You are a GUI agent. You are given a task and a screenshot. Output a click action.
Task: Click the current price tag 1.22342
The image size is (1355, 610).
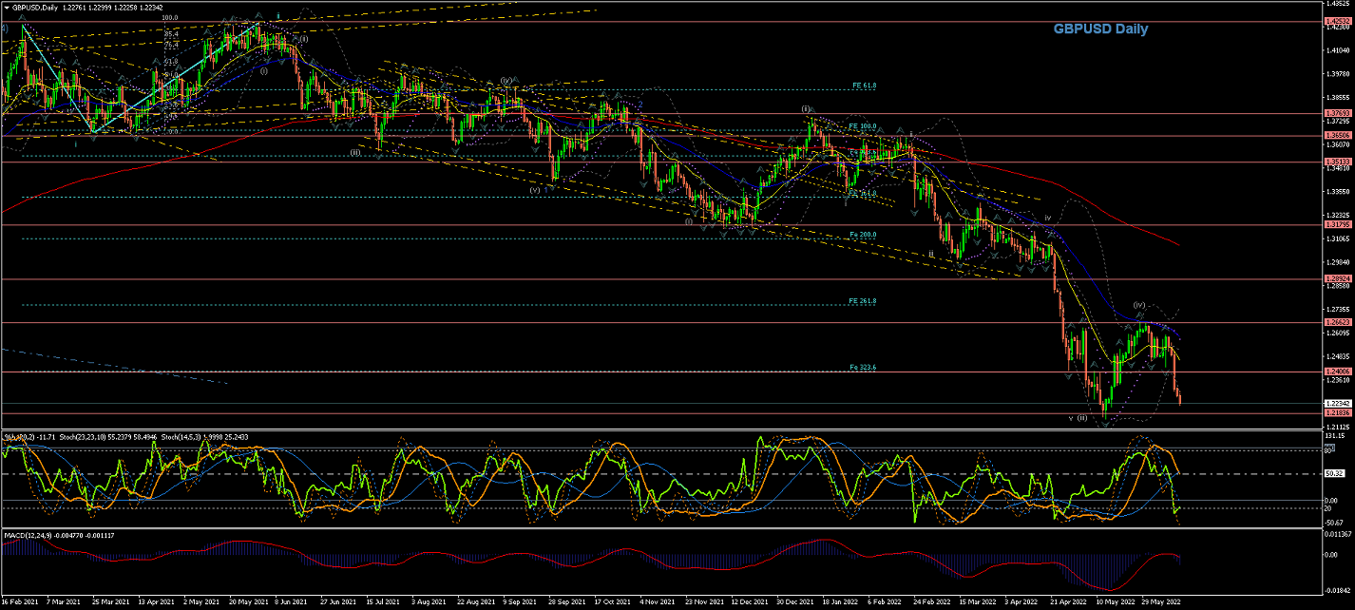pyautogui.click(x=1337, y=404)
